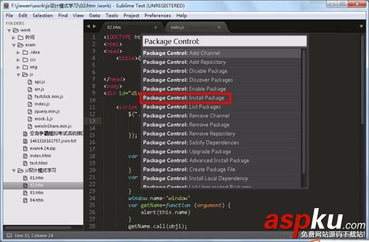Choose Package Control: Install Local Dependency
The width and height of the screenshot is (369, 242).
point(221,179)
